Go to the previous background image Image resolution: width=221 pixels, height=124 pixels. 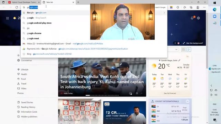[175, 43]
